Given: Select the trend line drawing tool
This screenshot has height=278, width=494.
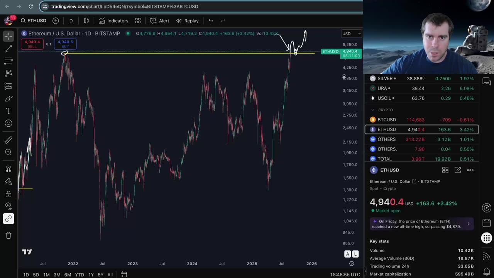Looking at the screenshot, I should pyautogui.click(x=8, y=49).
